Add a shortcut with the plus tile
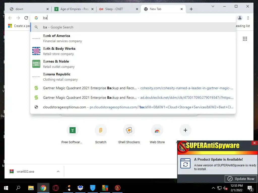258x193 pixels. (x=185, y=130)
